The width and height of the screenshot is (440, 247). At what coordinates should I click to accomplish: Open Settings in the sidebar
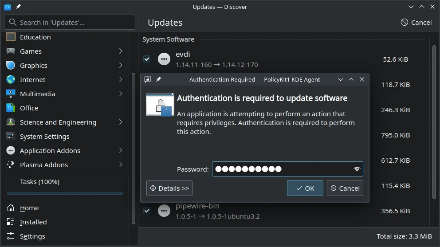pos(32,236)
